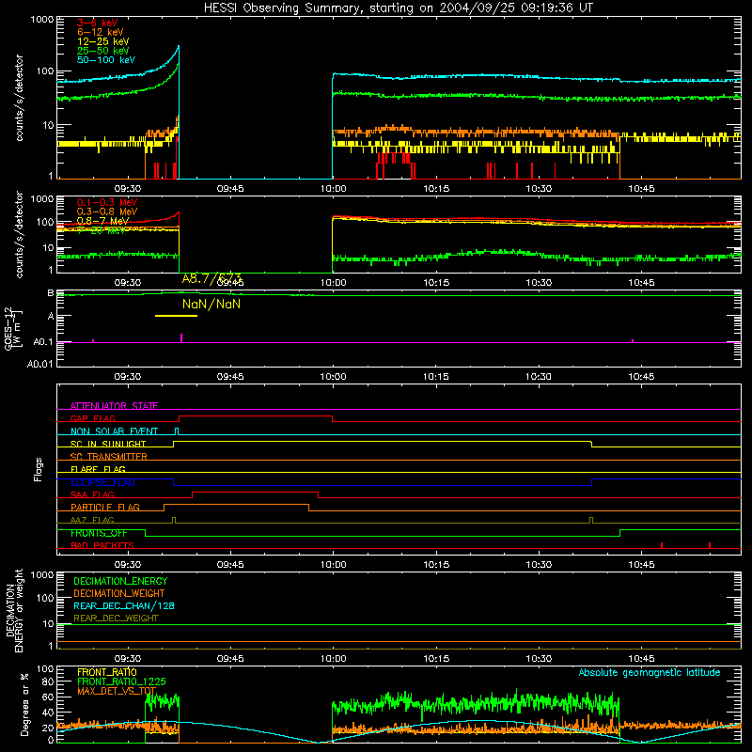Click the yellow flare interval bar in GOES panel
The height and width of the screenshot is (752, 752).
pos(176,316)
